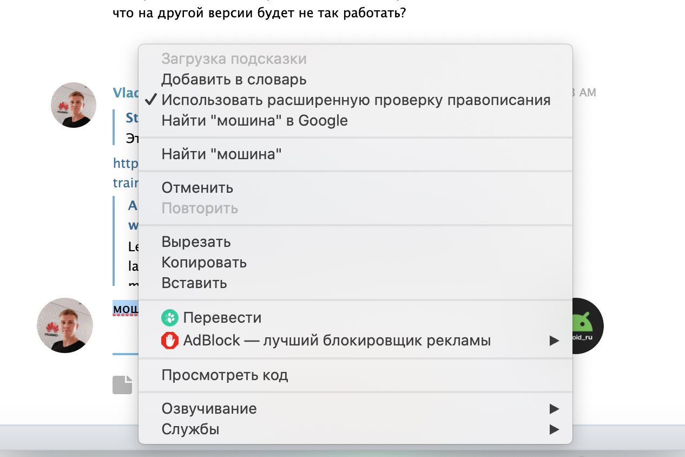Expand the AdBlock submenu arrow
The height and width of the screenshot is (457, 685).
554,341
